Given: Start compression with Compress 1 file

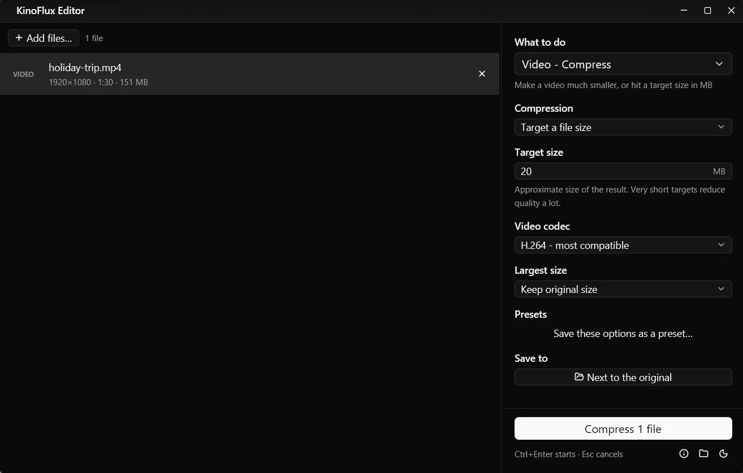Looking at the screenshot, I should (623, 428).
